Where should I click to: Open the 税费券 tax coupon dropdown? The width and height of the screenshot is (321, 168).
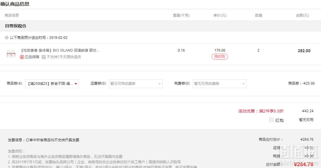[x=219, y=84]
